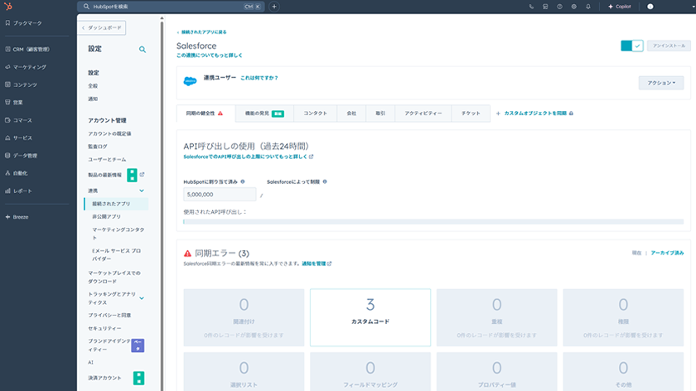Open Reports (レポート) in the sidebar
The width and height of the screenshot is (696, 391).
coord(18,191)
